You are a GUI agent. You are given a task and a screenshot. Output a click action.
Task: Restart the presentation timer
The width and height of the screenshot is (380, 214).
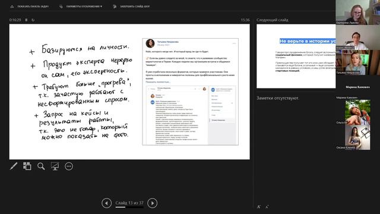[x=33, y=20]
